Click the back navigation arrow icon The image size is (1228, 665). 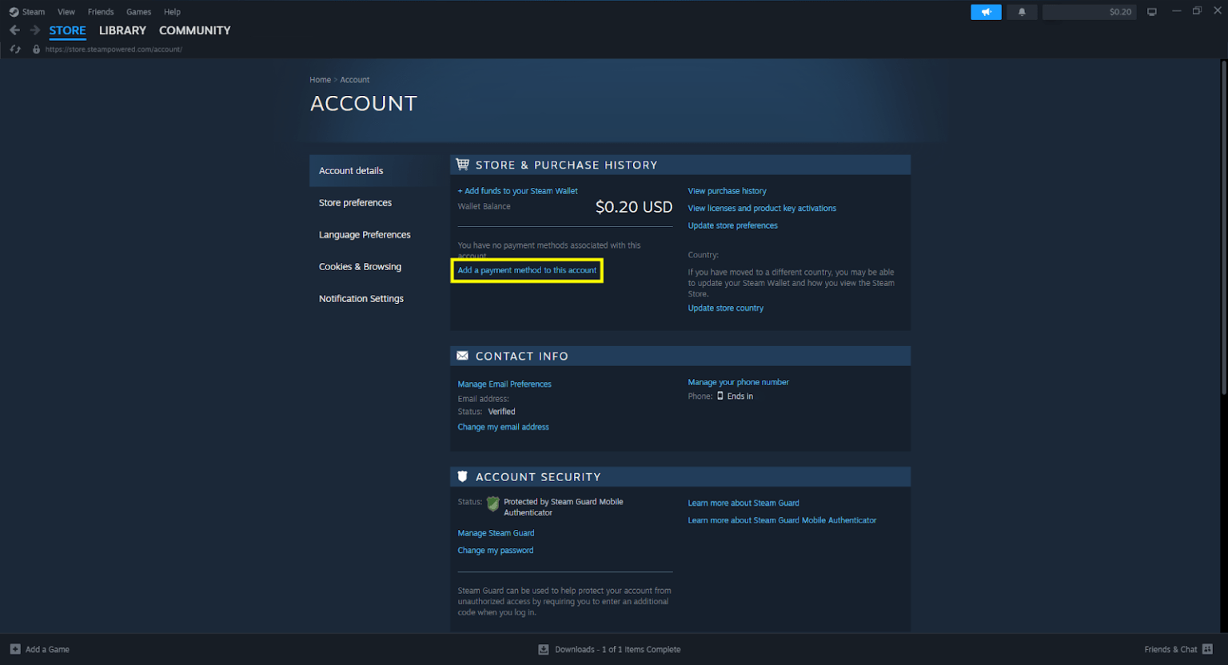(x=14, y=30)
